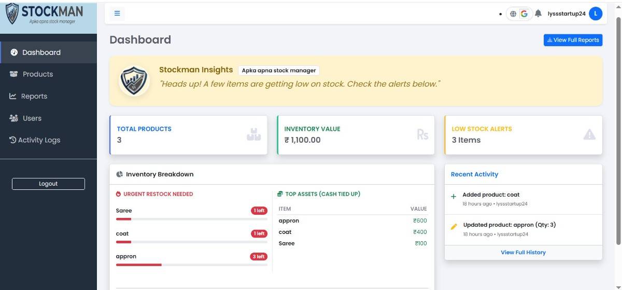Click the View Full Reports button
The image size is (622, 290).
pos(573,40)
